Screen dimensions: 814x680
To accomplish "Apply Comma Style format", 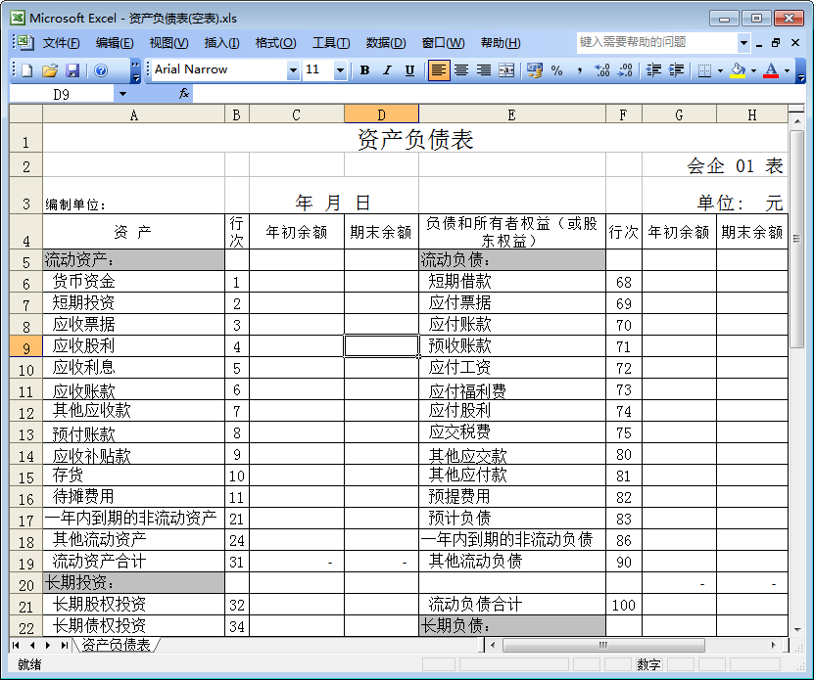I will 579,70.
